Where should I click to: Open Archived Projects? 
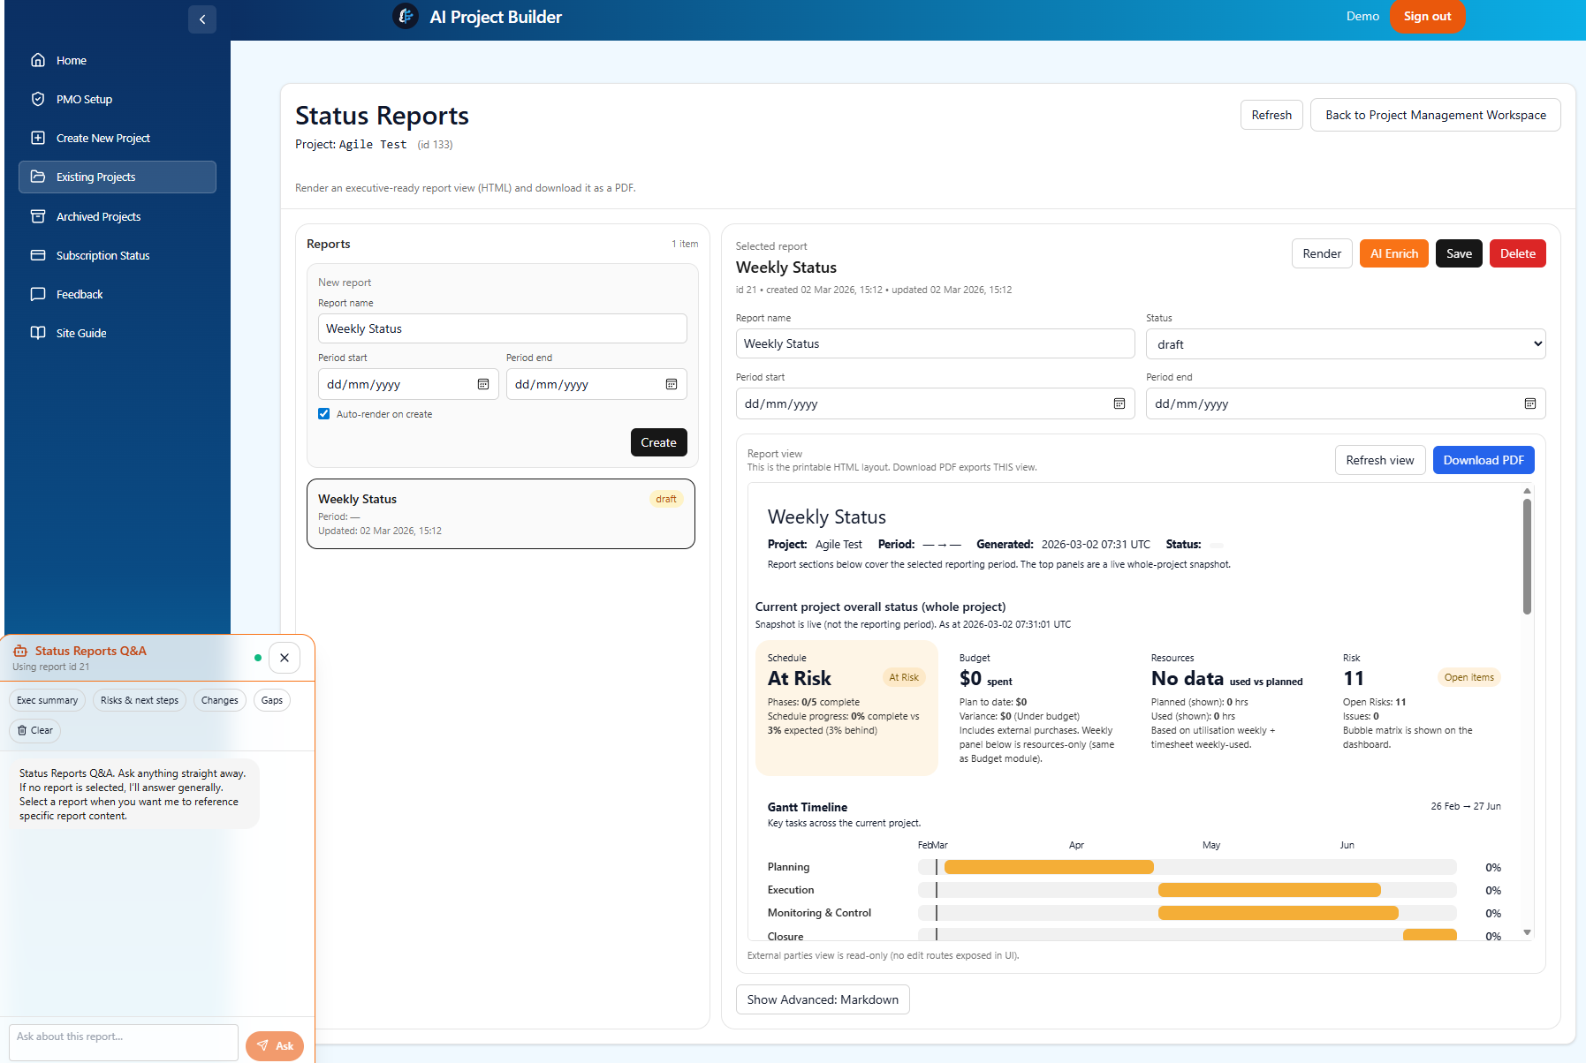[118, 216]
